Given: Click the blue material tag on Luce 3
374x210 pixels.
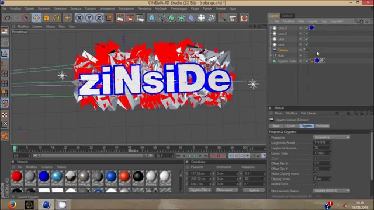Looking at the screenshot, I should click(311, 28).
